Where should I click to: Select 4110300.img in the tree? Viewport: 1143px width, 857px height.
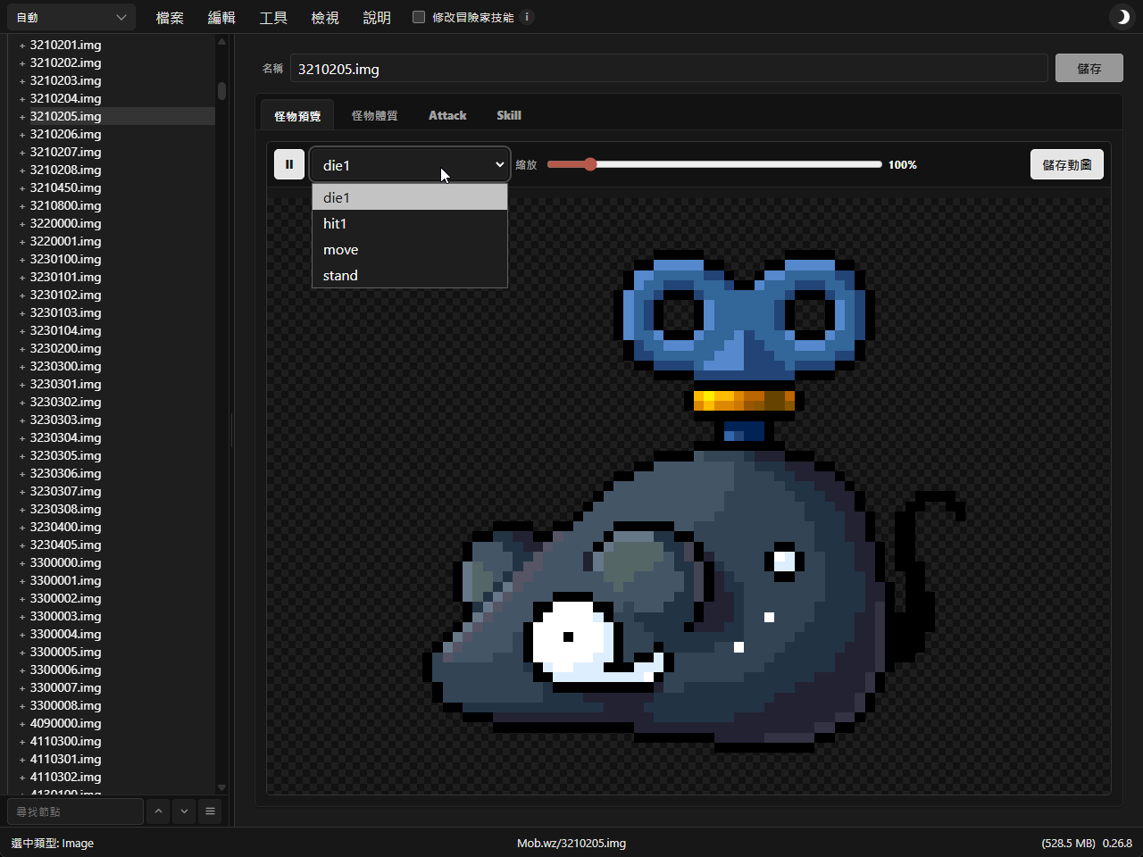[65, 741]
